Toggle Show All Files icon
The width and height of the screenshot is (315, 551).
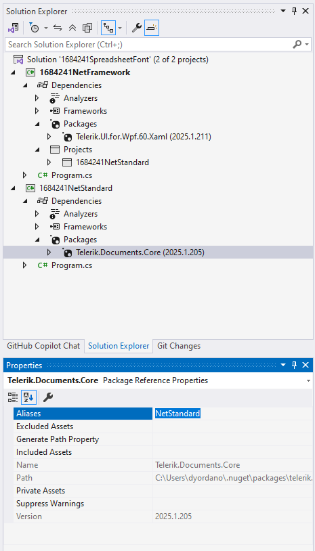pos(87,28)
